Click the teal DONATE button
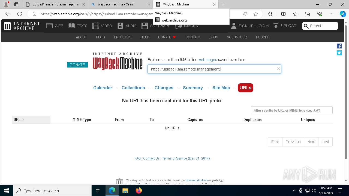Image resolution: width=349 pixels, height=196 pixels. pyautogui.click(x=77, y=65)
